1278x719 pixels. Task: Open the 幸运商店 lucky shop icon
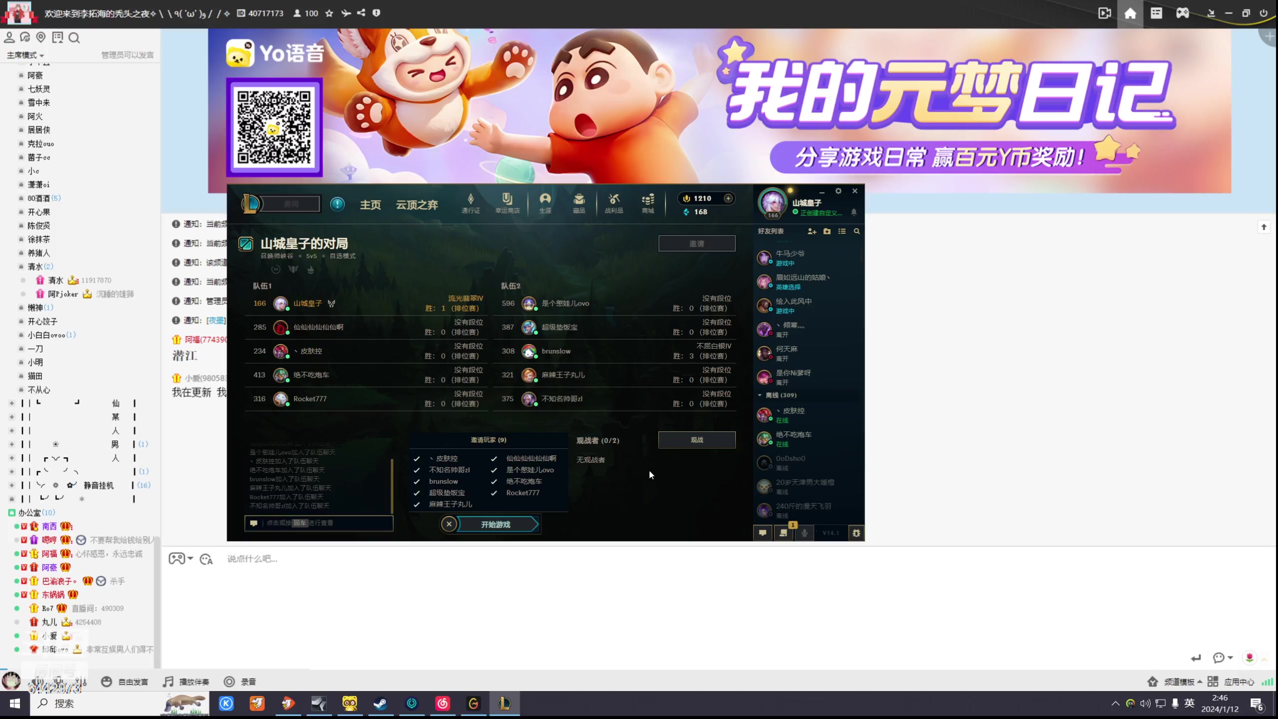coord(507,203)
